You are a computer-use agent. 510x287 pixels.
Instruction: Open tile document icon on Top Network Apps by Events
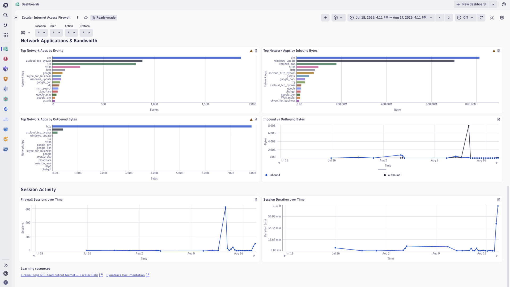pos(256,51)
